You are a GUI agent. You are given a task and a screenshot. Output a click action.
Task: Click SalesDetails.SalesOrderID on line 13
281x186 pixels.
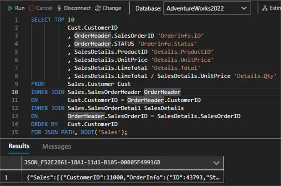pos(199,116)
